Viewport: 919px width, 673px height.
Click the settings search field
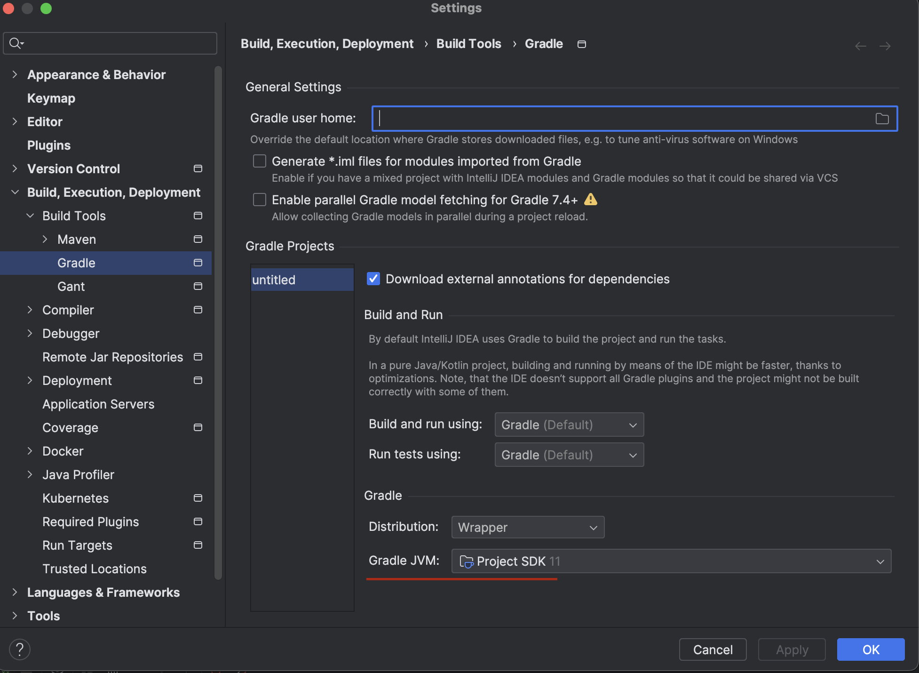point(110,43)
